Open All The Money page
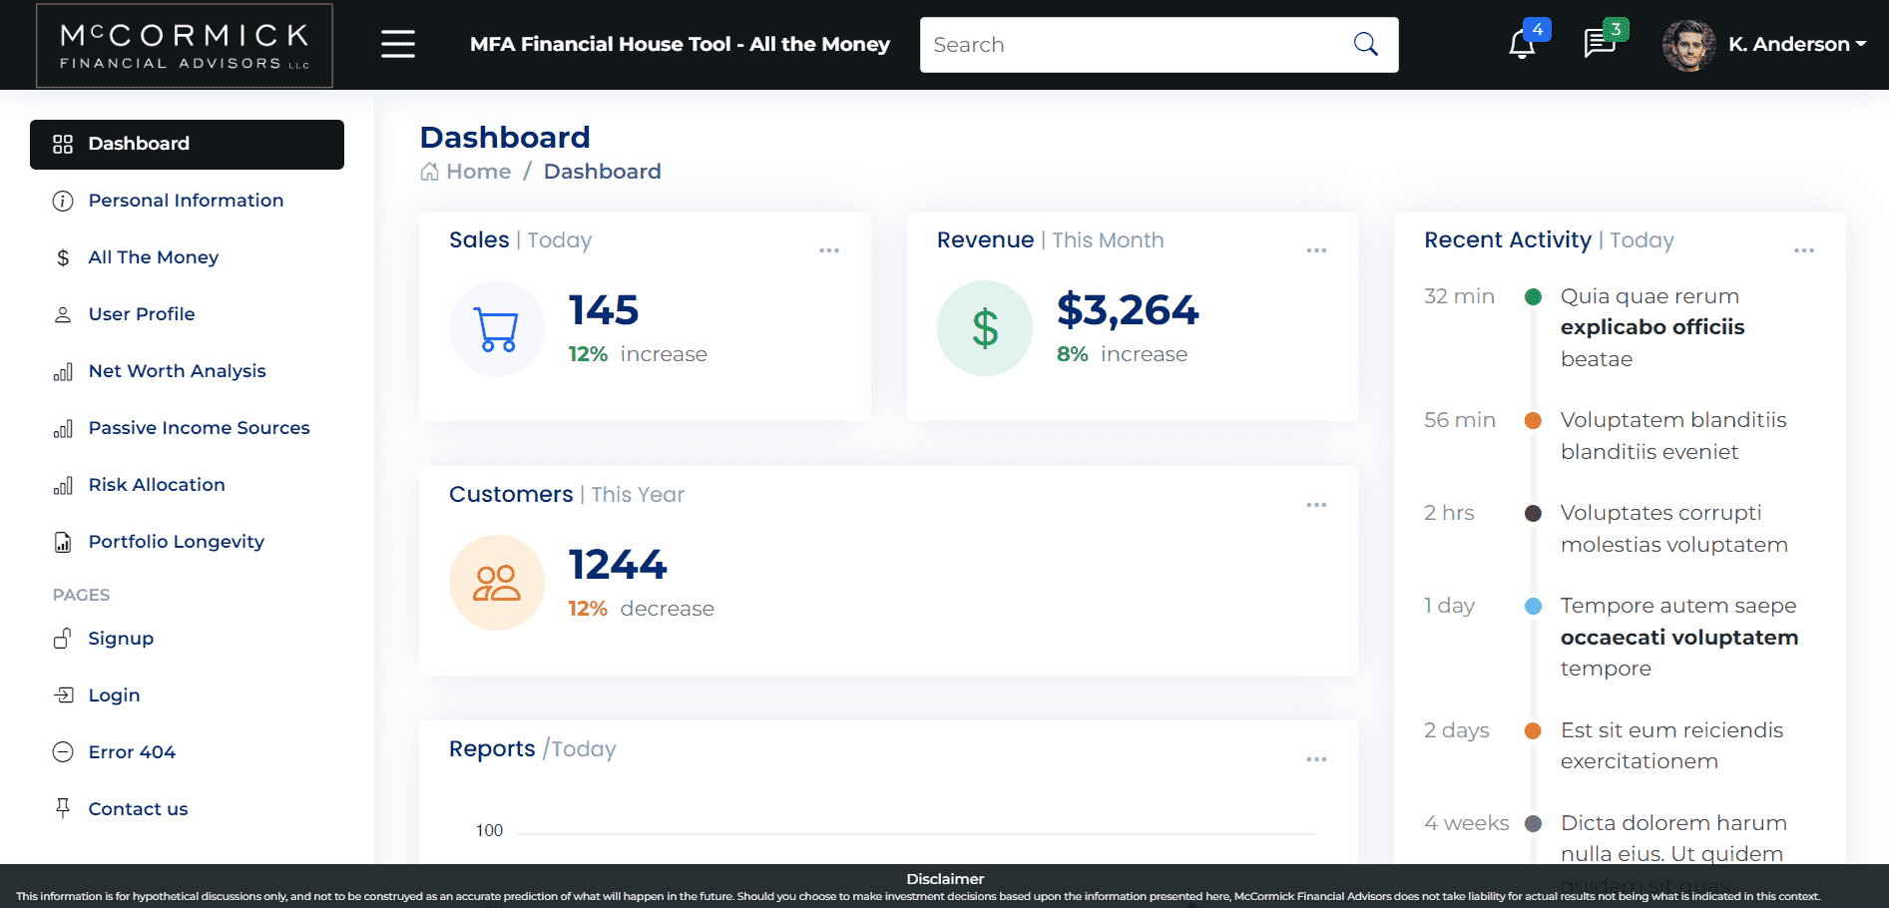Image resolution: width=1889 pixels, height=908 pixels. [x=187, y=257]
